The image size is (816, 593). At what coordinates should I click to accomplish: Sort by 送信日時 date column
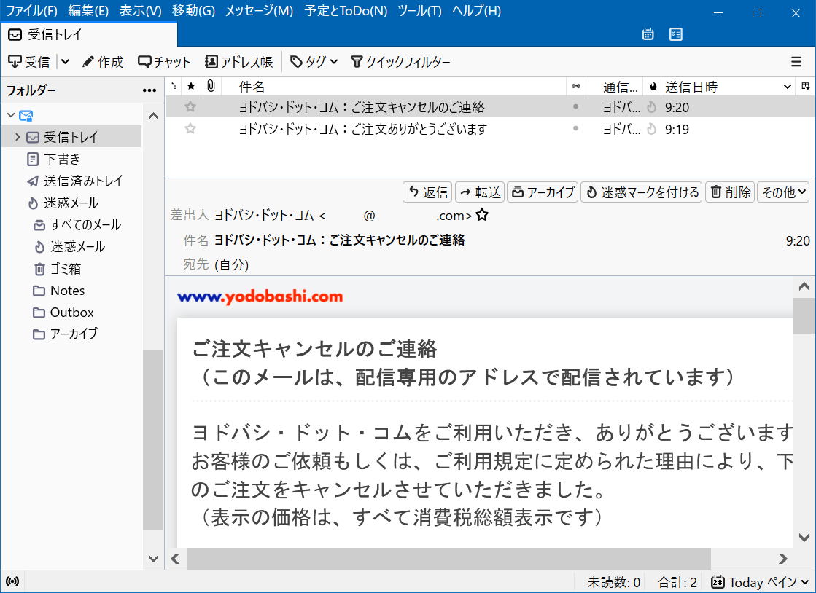(x=728, y=86)
